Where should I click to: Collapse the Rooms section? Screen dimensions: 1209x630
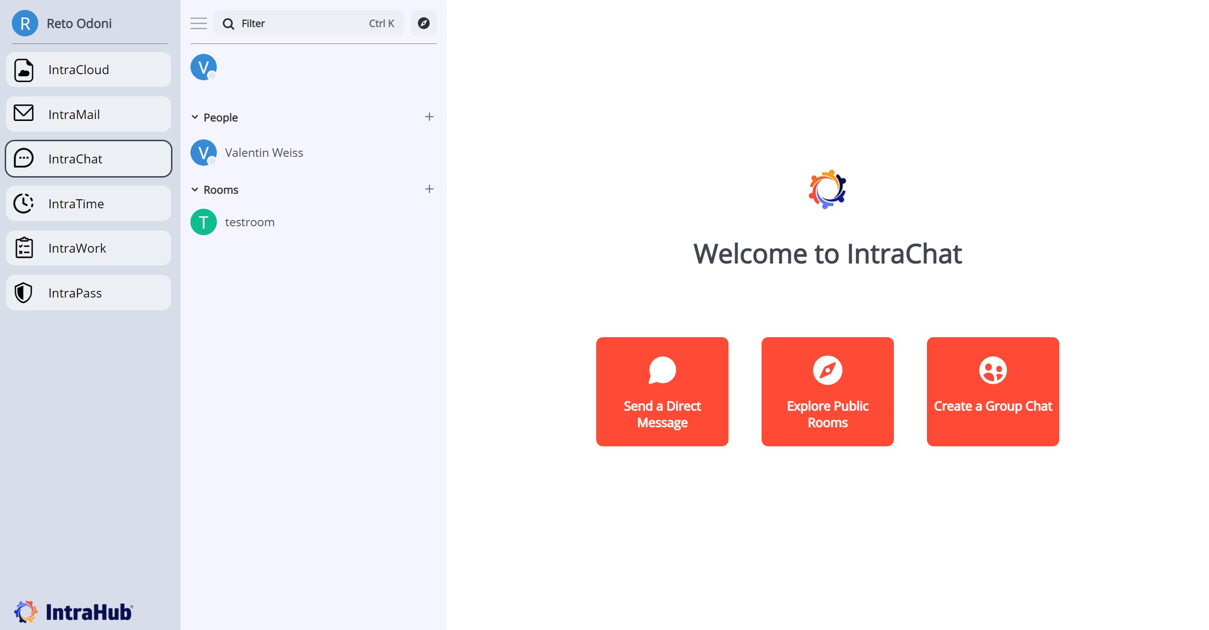[195, 189]
